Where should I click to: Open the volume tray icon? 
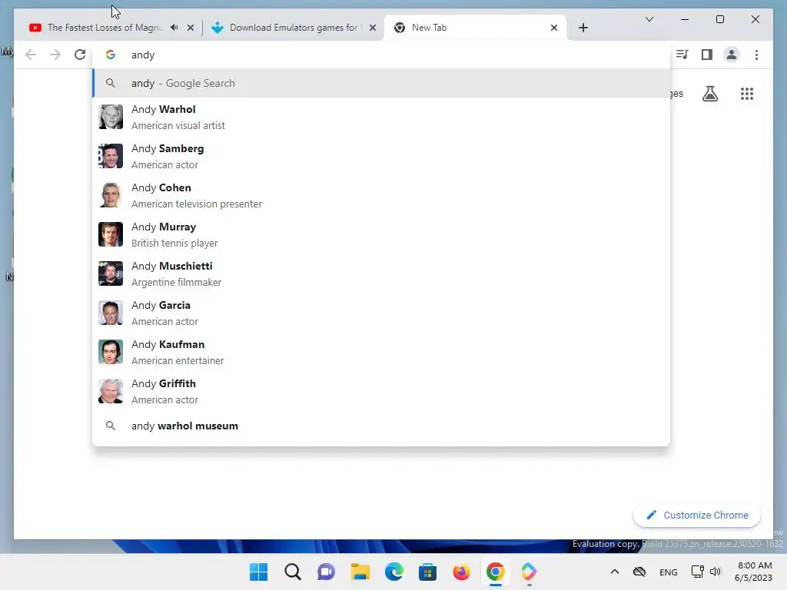[x=716, y=572]
